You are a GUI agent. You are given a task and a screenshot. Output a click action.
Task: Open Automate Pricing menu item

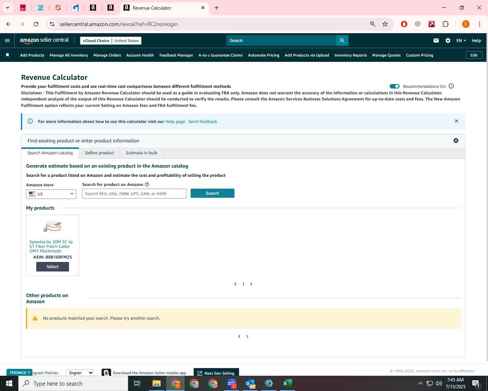tap(263, 55)
